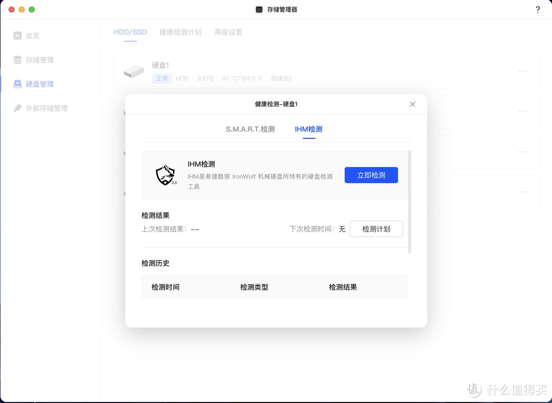Click the 存储管理器 title bar app icon
552x403 pixels.
pos(258,9)
